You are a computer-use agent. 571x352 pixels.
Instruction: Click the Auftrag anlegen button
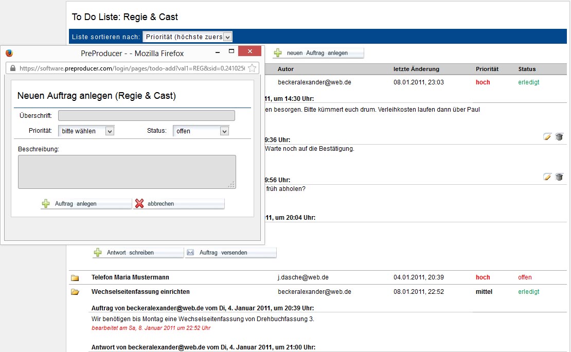click(86, 204)
